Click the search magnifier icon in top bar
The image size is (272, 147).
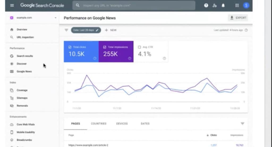78,5
